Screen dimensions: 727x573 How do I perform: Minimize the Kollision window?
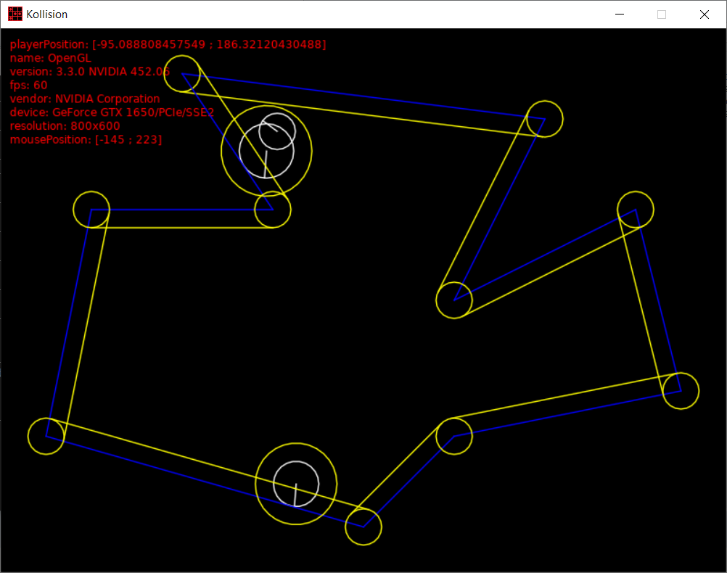click(x=620, y=15)
